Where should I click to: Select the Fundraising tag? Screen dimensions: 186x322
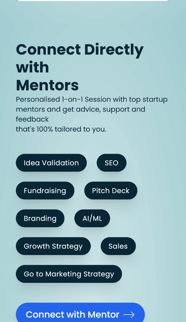[45, 191]
